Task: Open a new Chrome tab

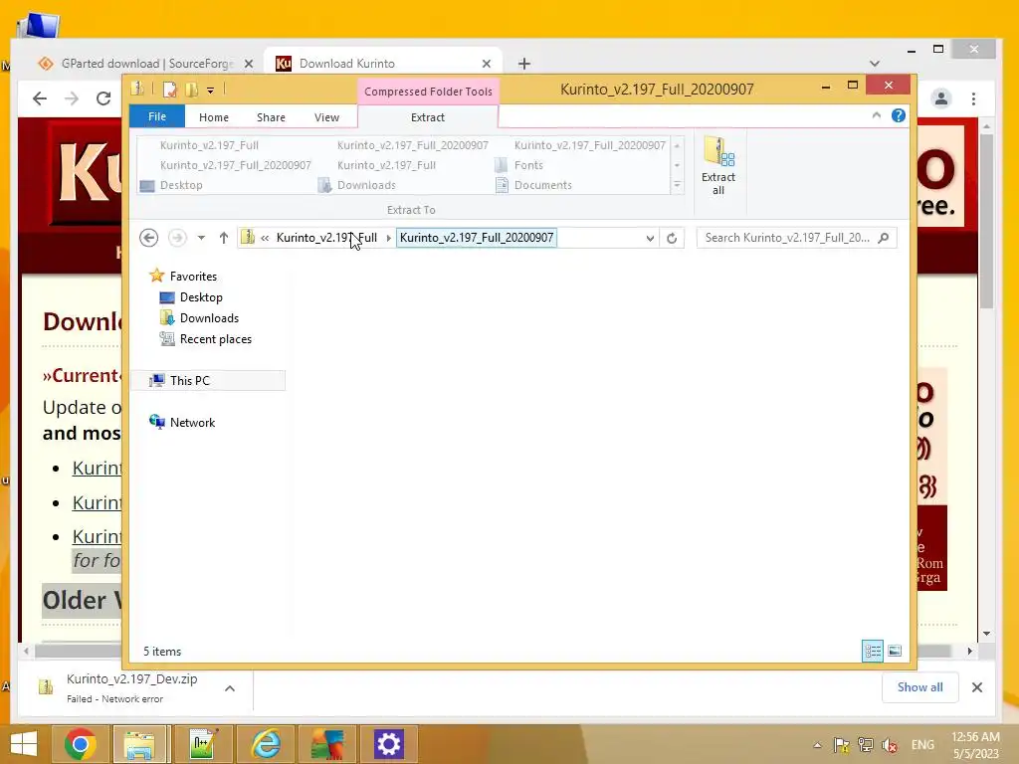Action: 524,64
